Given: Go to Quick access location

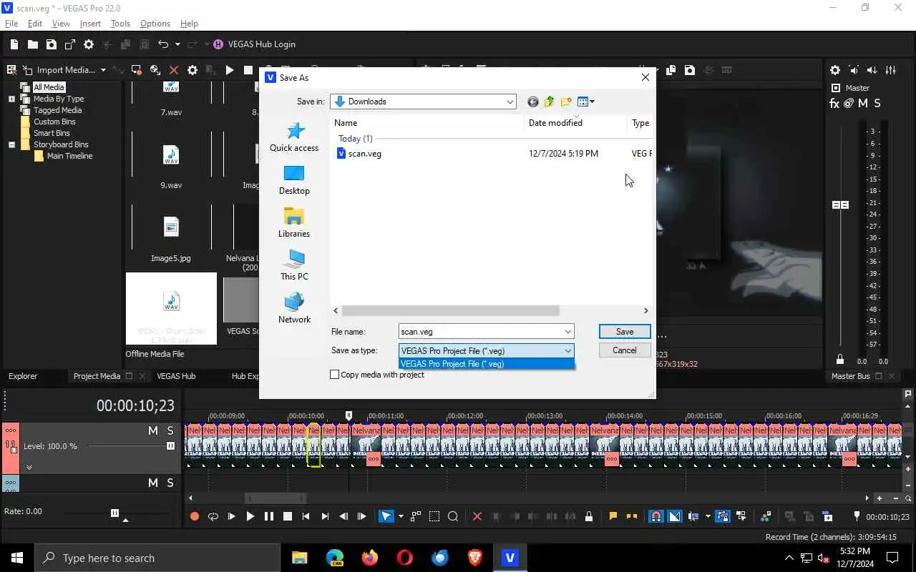Looking at the screenshot, I should click(294, 137).
